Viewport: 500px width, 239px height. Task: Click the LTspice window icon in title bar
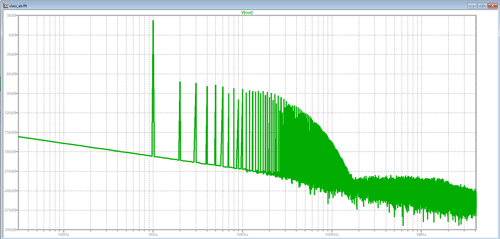click(x=6, y=6)
